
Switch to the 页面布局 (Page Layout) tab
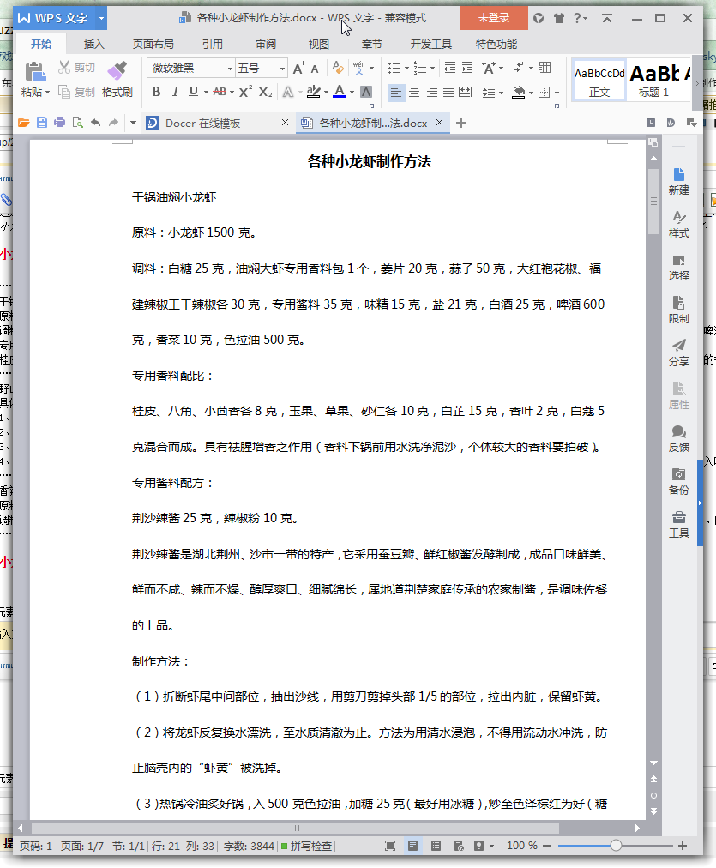(153, 45)
